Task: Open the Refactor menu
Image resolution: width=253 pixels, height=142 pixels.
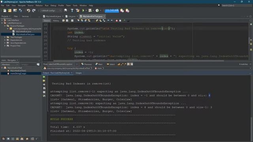Action: point(39,6)
